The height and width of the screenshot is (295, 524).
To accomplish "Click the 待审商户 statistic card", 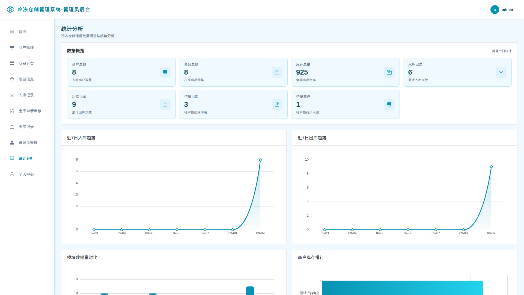I will (x=345, y=104).
